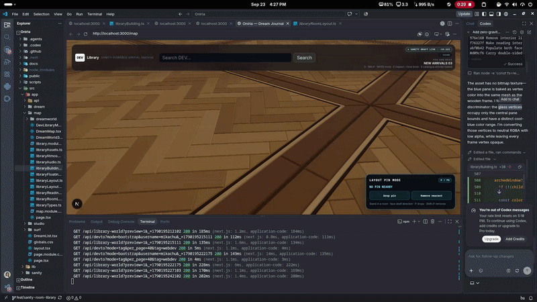Image resolution: width=537 pixels, height=302 pixels.
Task: Click the Remove nearest button
Action: click(x=431, y=196)
